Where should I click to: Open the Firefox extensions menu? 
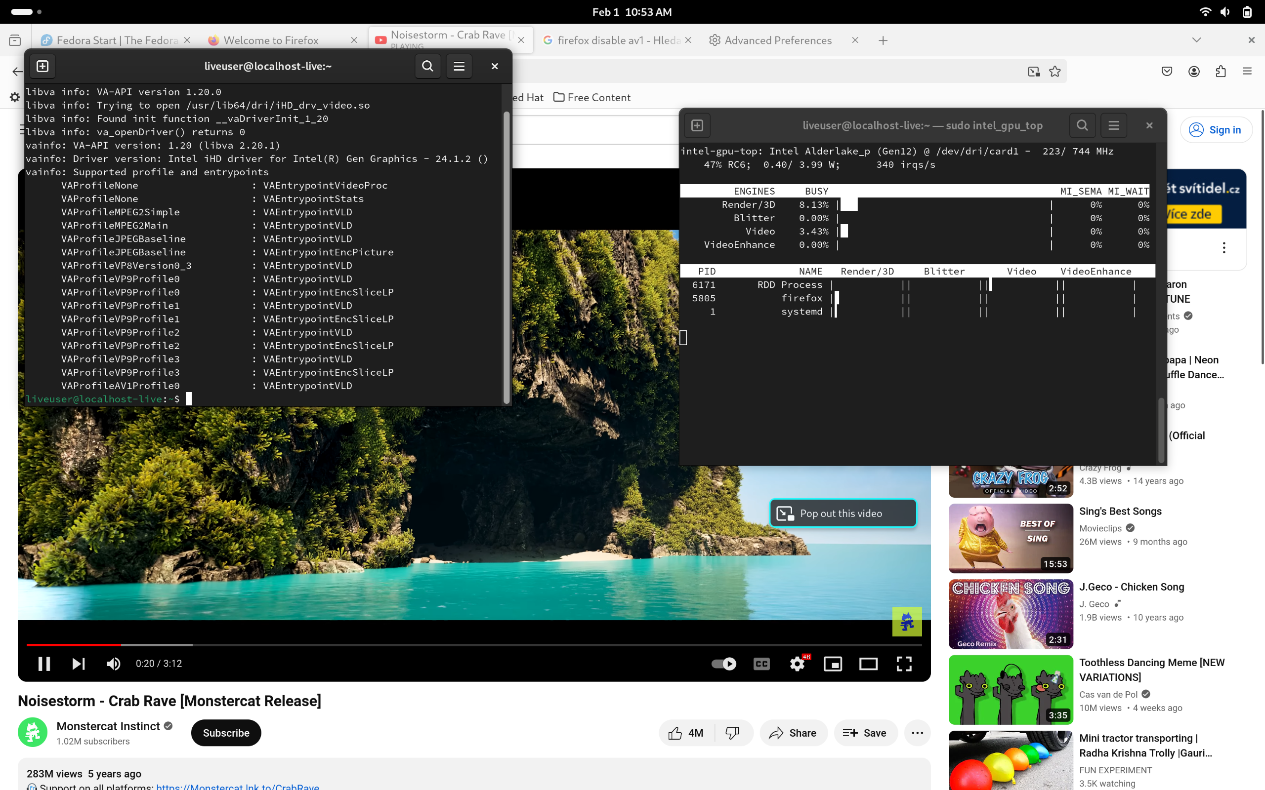1221,72
